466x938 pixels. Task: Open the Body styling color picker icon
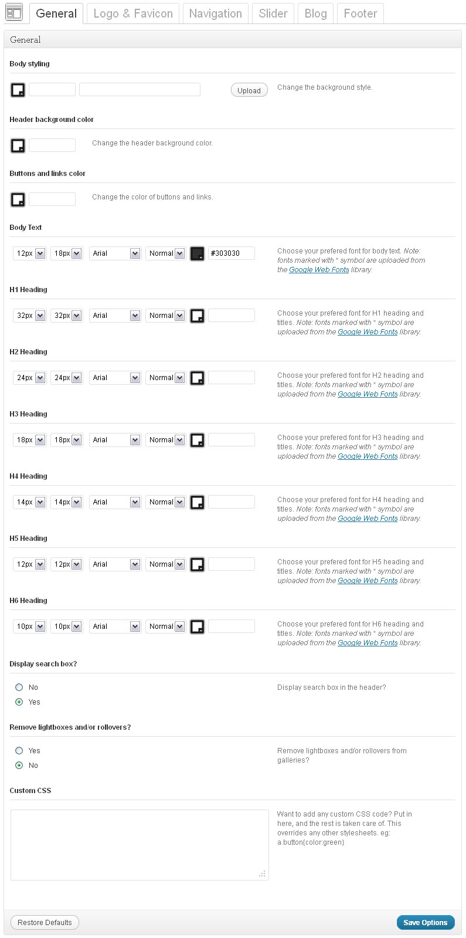[x=18, y=90]
